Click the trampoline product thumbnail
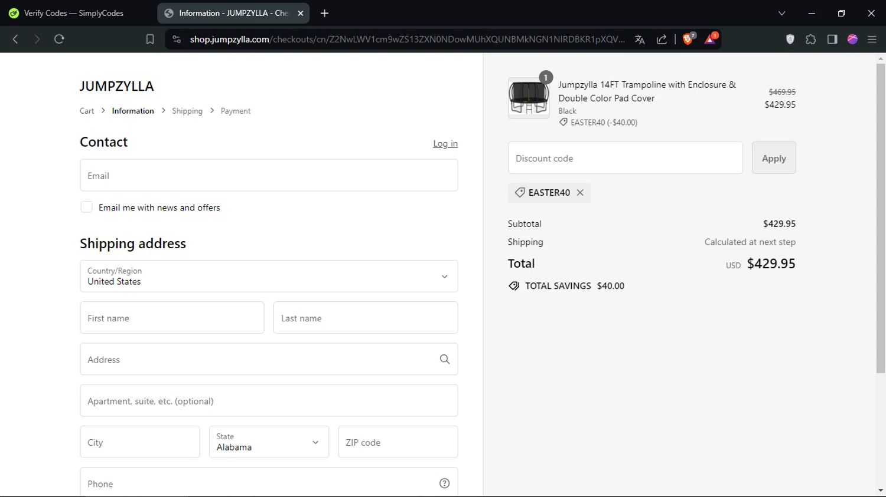The width and height of the screenshot is (886, 497). [x=529, y=98]
